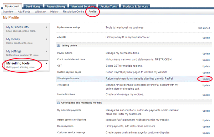Click 'Link my eBay ID to my PayPal account.' text

(128, 37)
